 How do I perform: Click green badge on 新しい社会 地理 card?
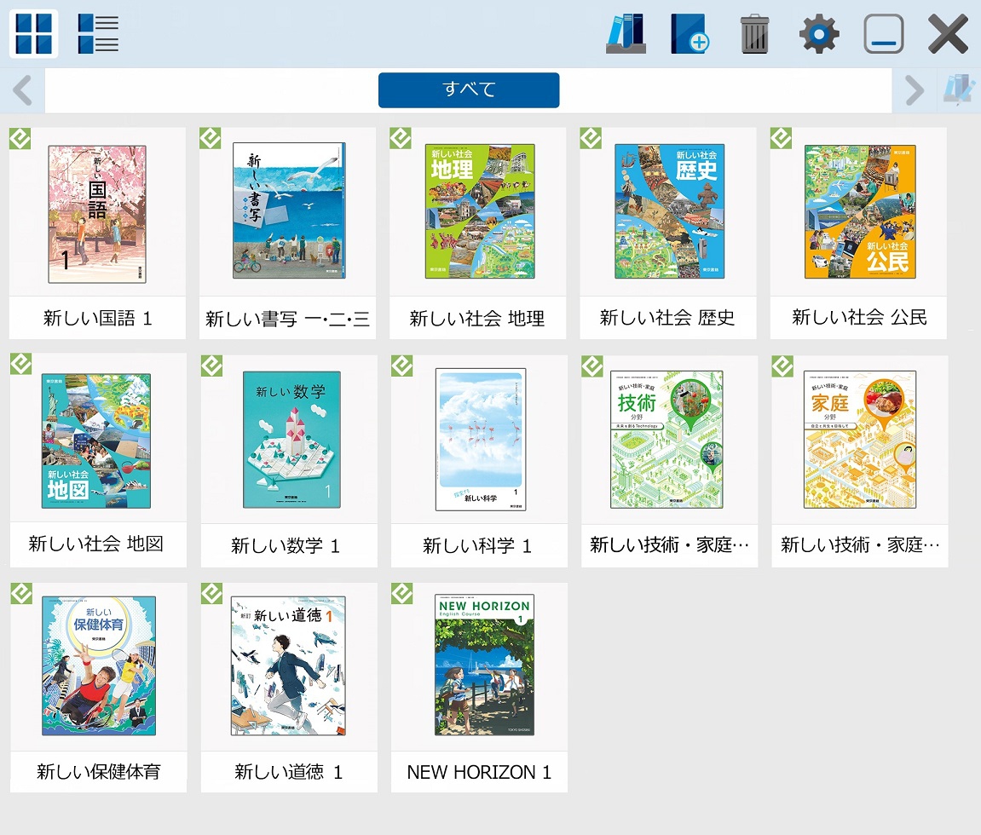[x=401, y=138]
